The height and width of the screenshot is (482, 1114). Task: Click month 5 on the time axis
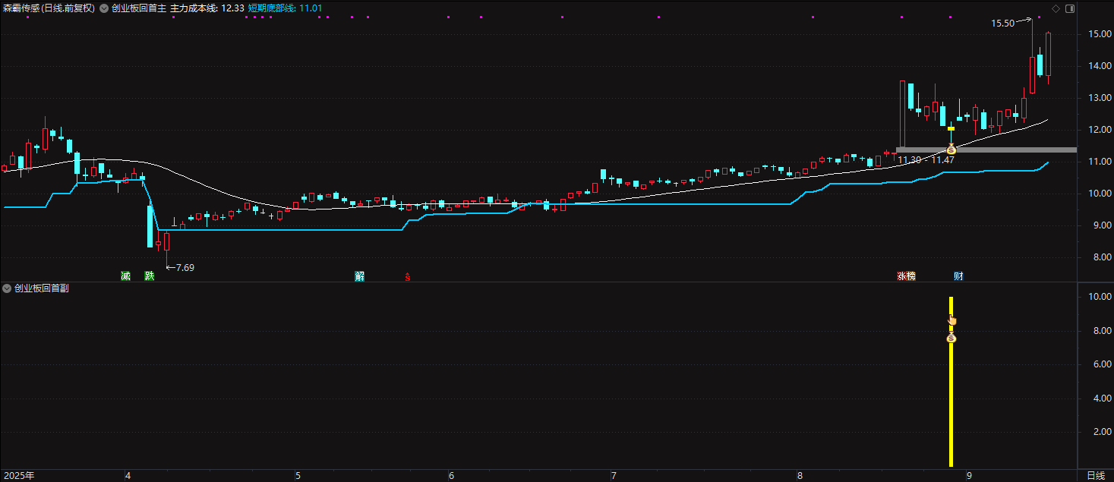[x=298, y=476]
